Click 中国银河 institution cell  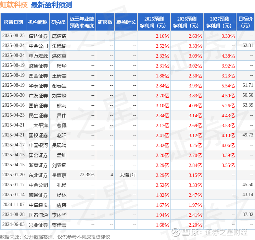tap(38, 145)
